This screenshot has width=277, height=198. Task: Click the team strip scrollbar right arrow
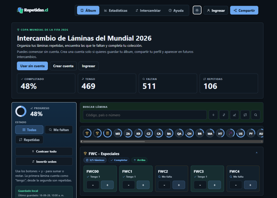tap(262, 141)
